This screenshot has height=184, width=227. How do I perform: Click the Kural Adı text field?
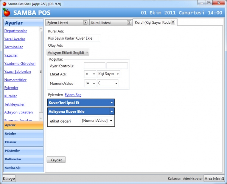pos(73,38)
